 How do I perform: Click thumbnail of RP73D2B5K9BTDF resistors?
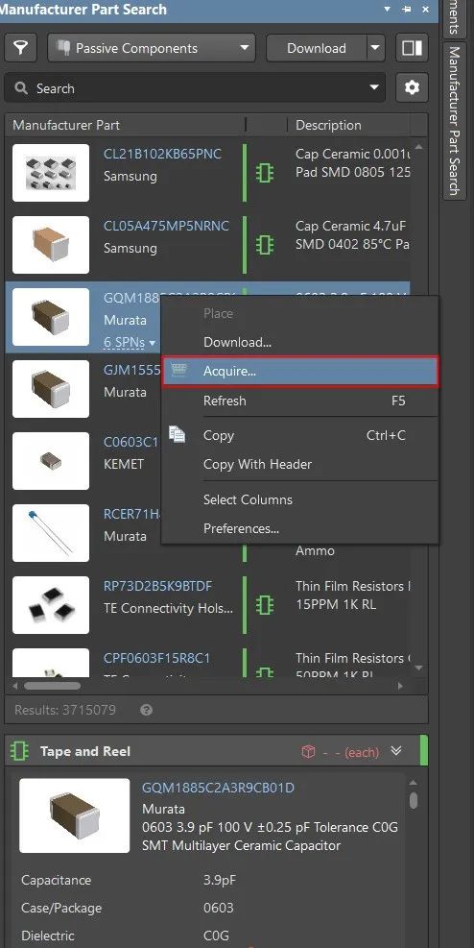point(51,604)
